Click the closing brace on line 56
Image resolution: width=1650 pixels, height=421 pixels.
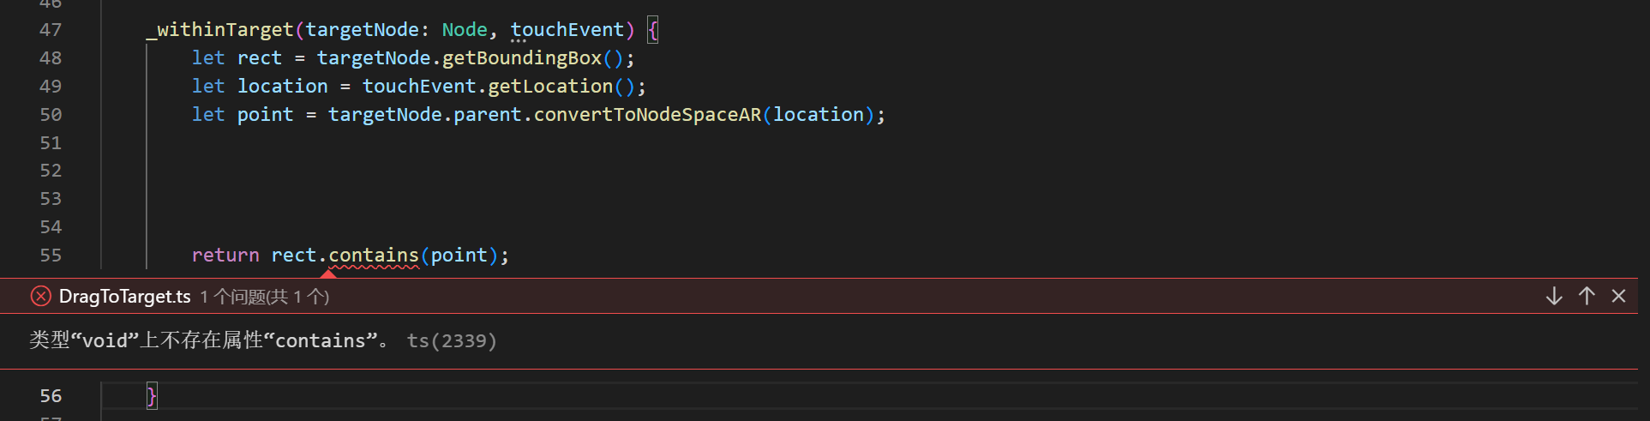click(152, 396)
